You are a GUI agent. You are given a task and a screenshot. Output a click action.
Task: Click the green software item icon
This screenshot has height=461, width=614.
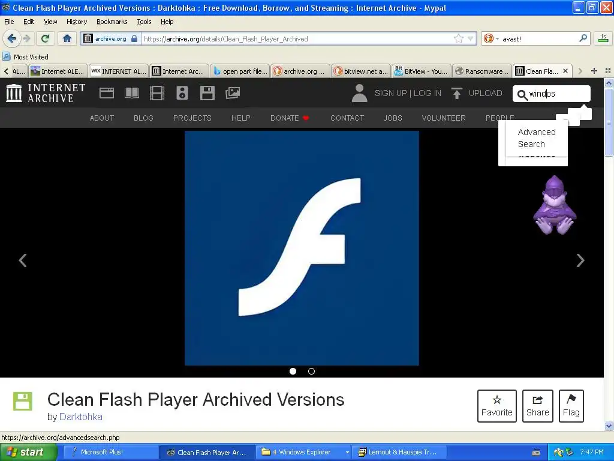click(23, 401)
